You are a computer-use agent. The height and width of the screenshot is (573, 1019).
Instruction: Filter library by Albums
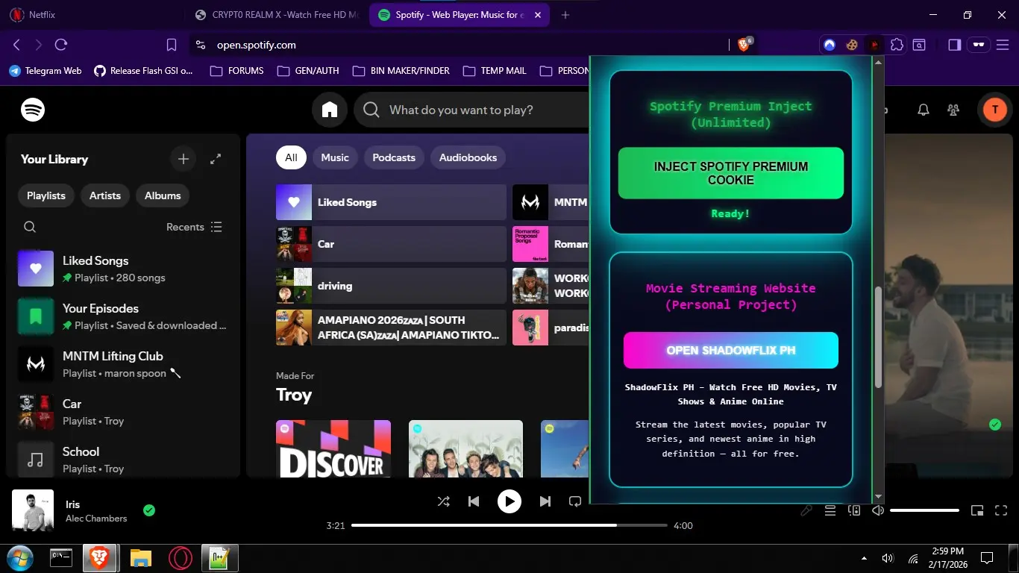tap(163, 195)
